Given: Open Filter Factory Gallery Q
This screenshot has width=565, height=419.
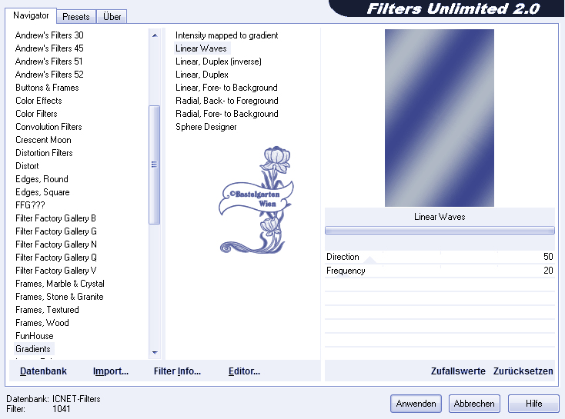Looking at the screenshot, I should point(56,258).
